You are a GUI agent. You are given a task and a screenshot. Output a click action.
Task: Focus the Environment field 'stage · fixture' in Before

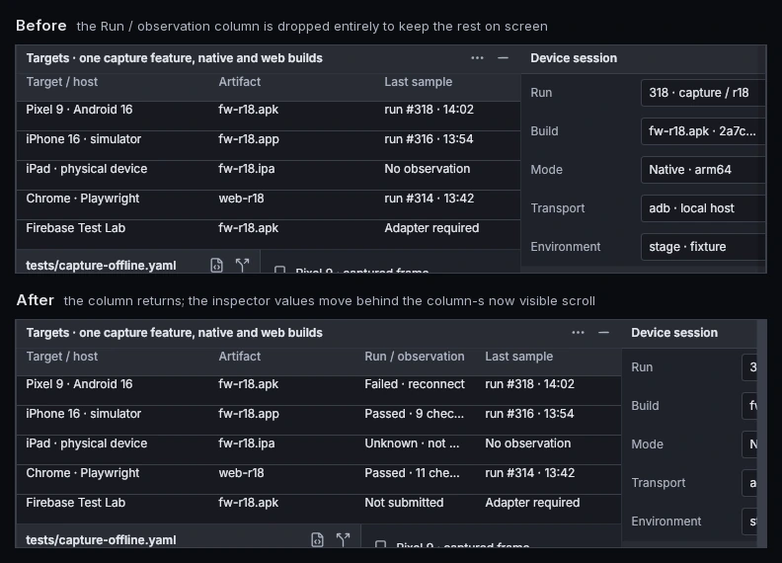pyautogui.click(x=703, y=247)
